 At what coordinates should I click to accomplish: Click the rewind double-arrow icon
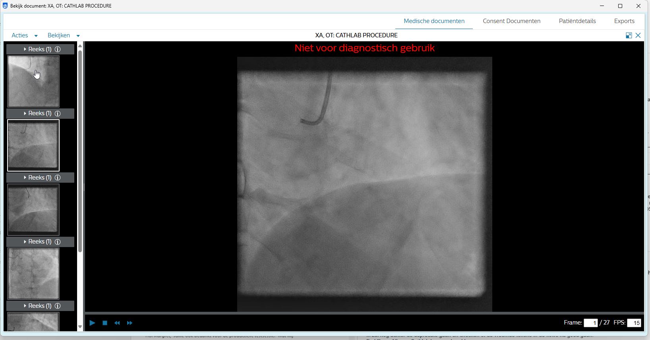[x=117, y=323]
